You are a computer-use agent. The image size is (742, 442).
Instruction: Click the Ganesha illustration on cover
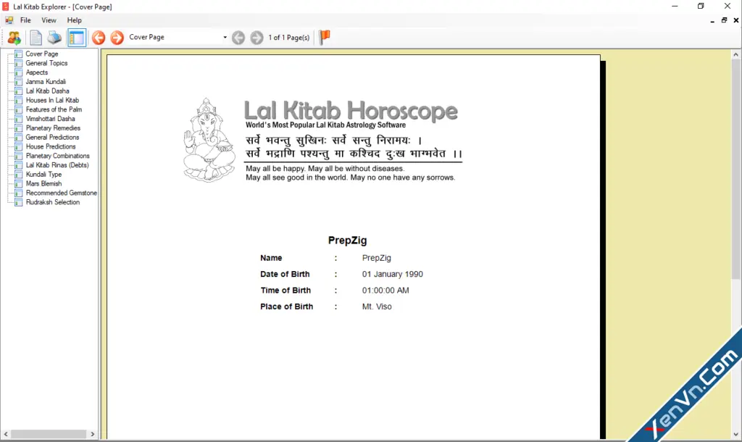click(x=209, y=140)
